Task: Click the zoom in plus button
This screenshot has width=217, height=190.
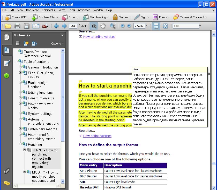Action: tap(129, 26)
